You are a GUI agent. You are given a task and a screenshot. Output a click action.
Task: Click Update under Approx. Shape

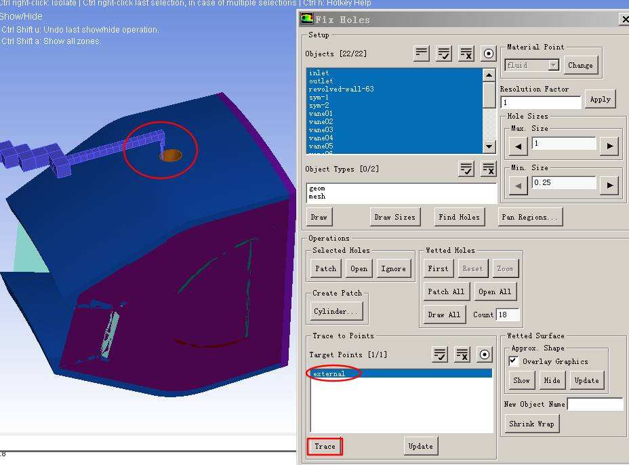click(x=586, y=380)
